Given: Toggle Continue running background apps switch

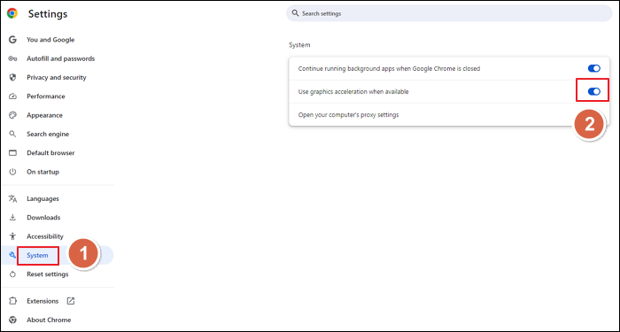Looking at the screenshot, I should click(x=594, y=68).
